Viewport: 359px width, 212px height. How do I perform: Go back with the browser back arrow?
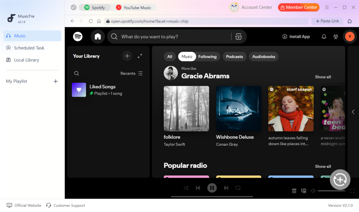(73, 21)
